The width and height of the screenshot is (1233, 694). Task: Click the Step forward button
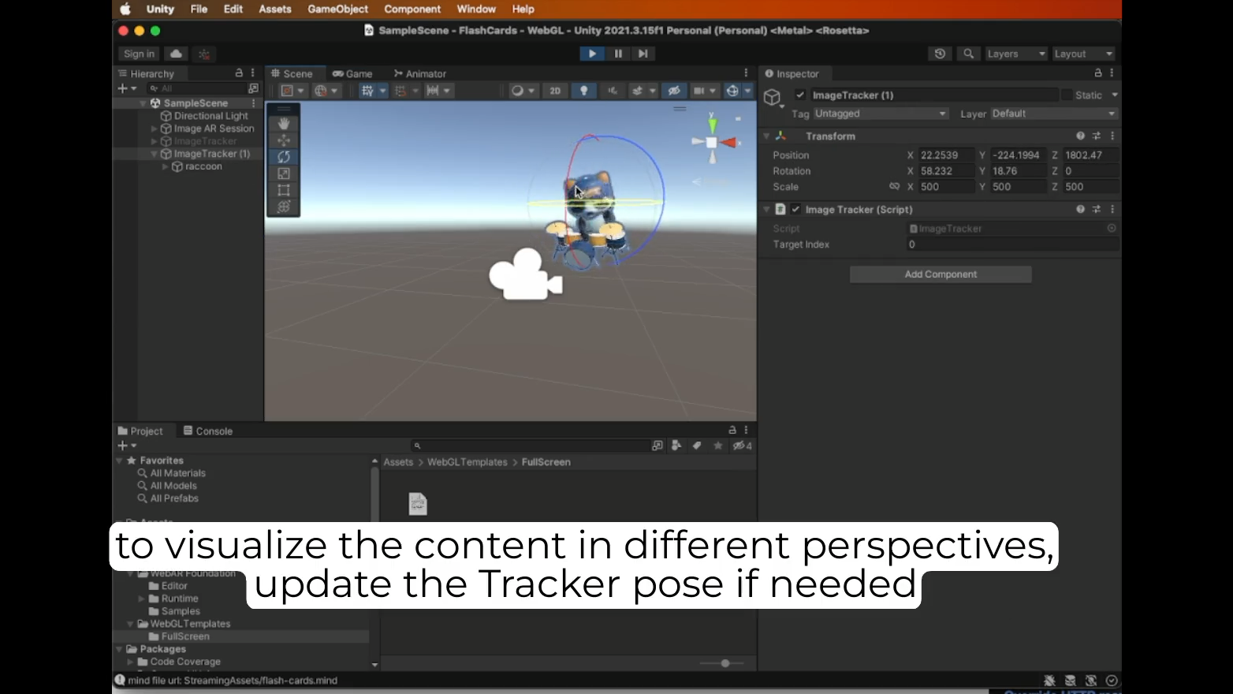pos(643,54)
